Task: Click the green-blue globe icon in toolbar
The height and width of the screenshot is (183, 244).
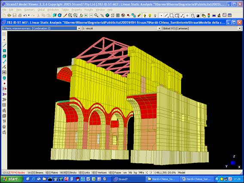Action: (107, 15)
